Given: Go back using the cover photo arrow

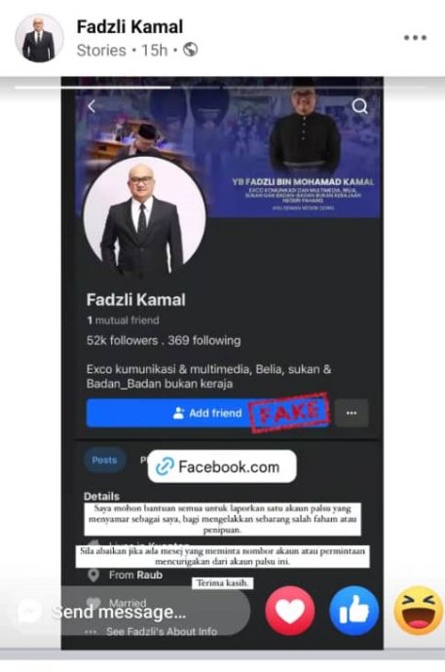Looking at the screenshot, I should (92, 106).
